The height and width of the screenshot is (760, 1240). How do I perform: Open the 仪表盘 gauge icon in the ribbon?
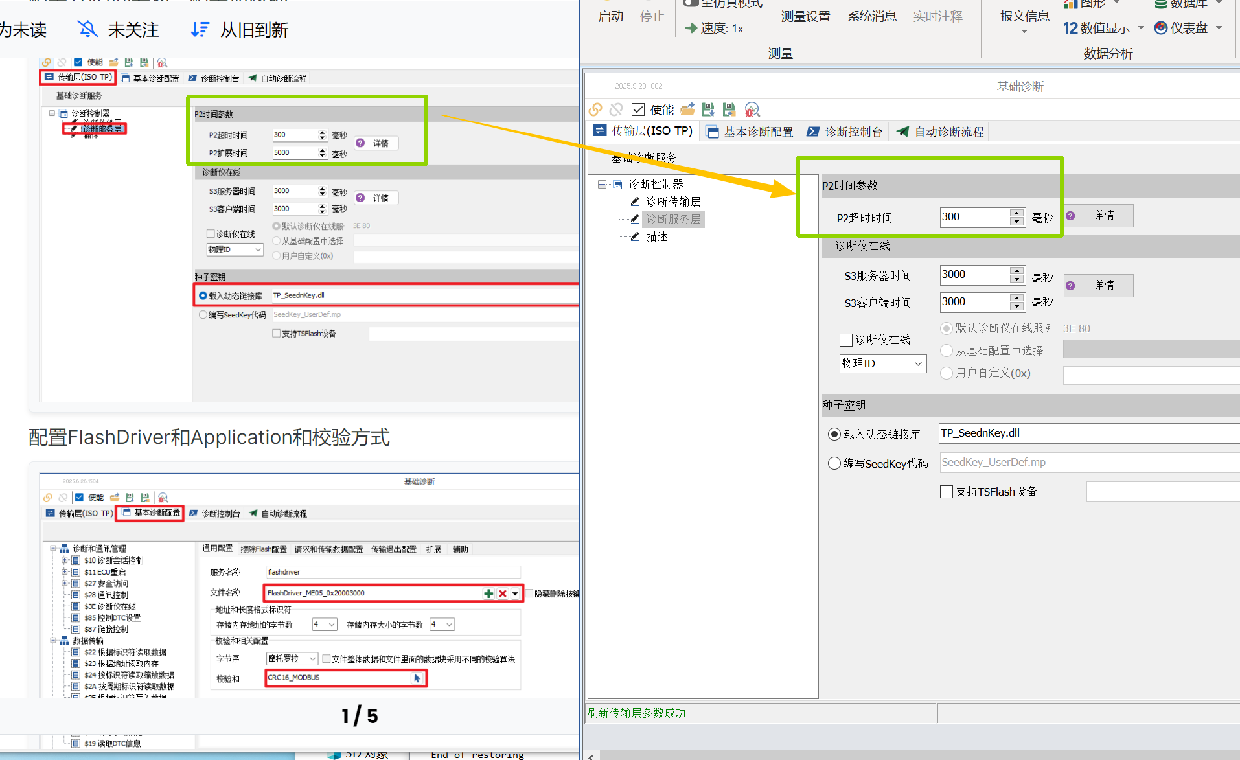pyautogui.click(x=1161, y=28)
